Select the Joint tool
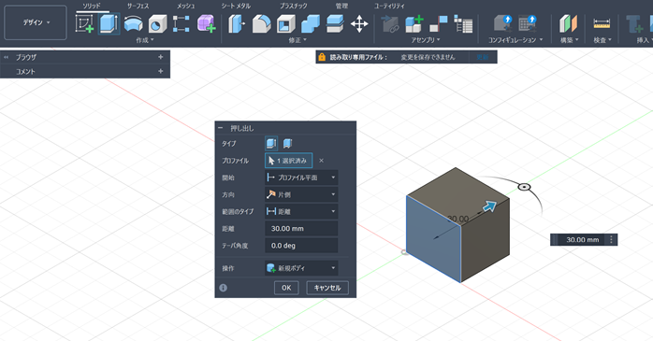The image size is (653, 341). 390,23
